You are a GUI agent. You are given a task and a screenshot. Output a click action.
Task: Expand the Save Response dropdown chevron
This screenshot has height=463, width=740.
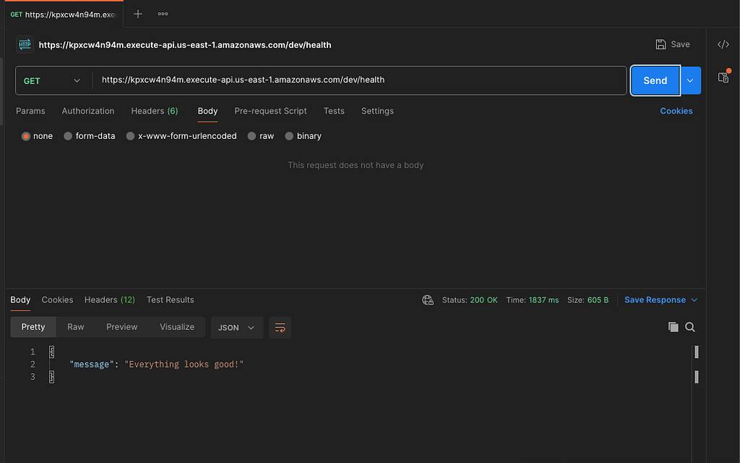click(x=694, y=300)
